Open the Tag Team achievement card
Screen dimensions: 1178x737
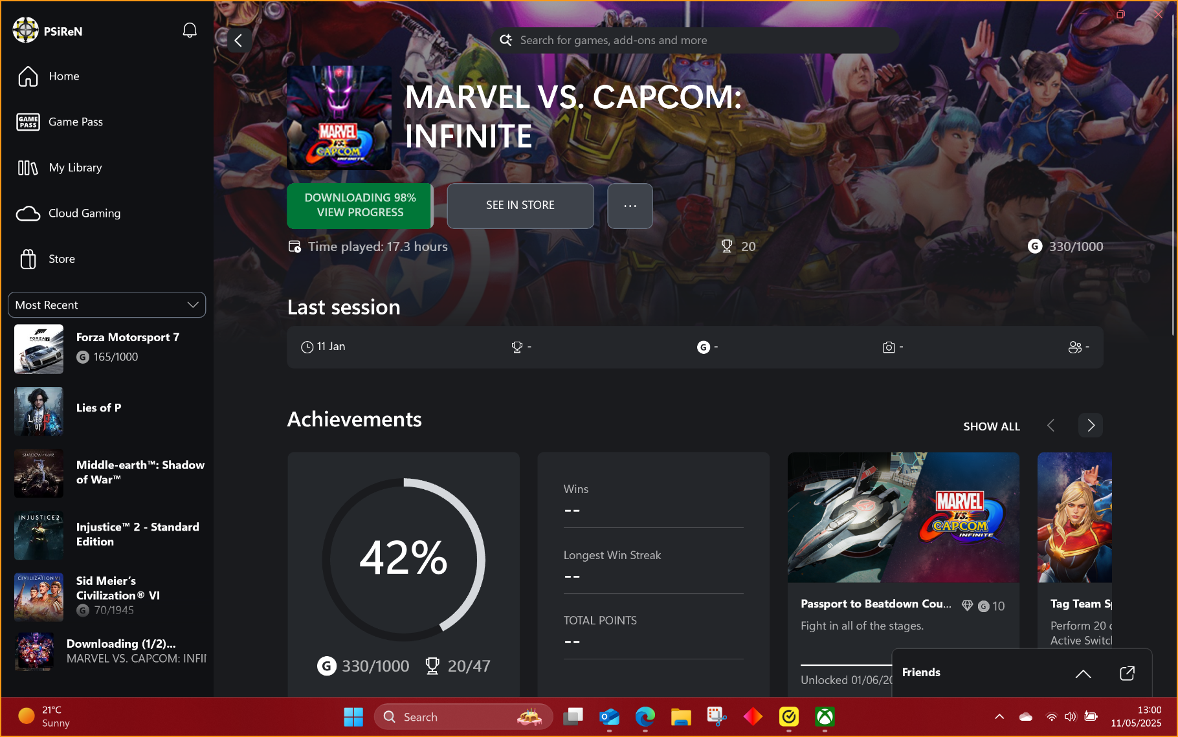click(1075, 550)
